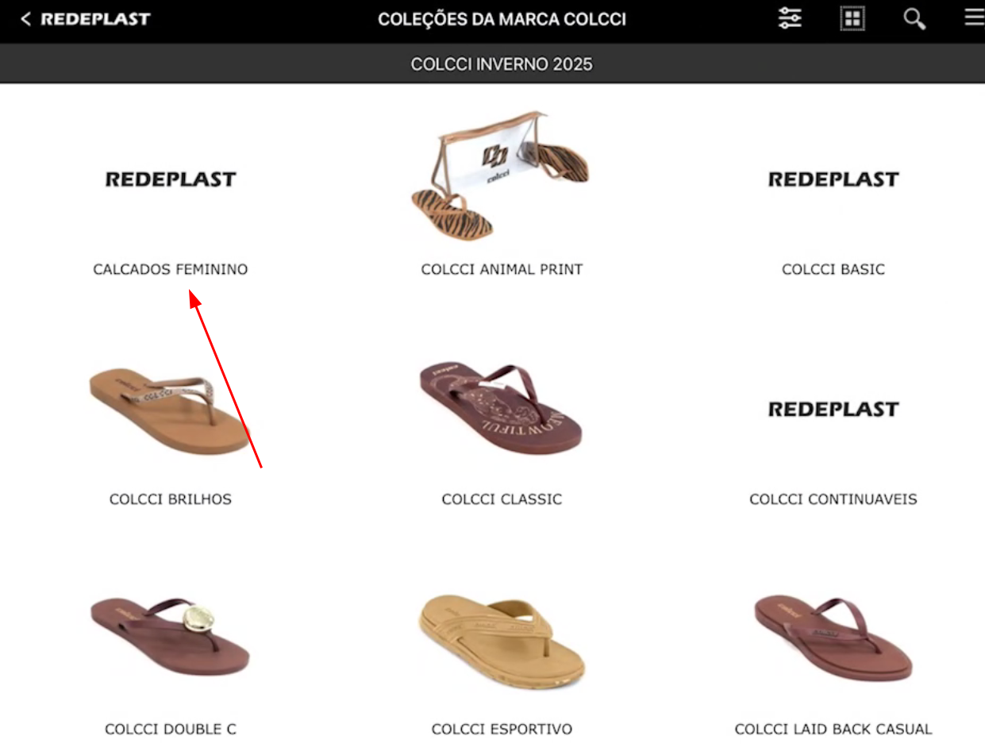Open the Colcci Animal Print sandal image
The image size is (985, 755).
pyautogui.click(x=502, y=176)
